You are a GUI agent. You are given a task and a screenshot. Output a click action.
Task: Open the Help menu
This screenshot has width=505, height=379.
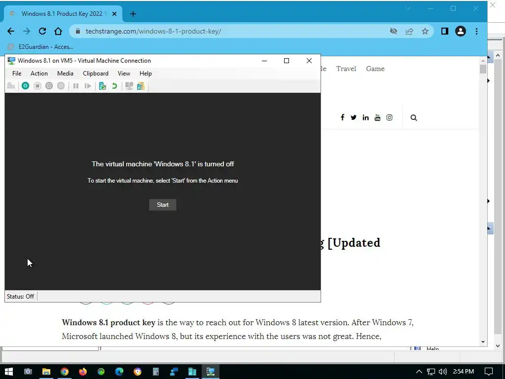click(x=145, y=74)
